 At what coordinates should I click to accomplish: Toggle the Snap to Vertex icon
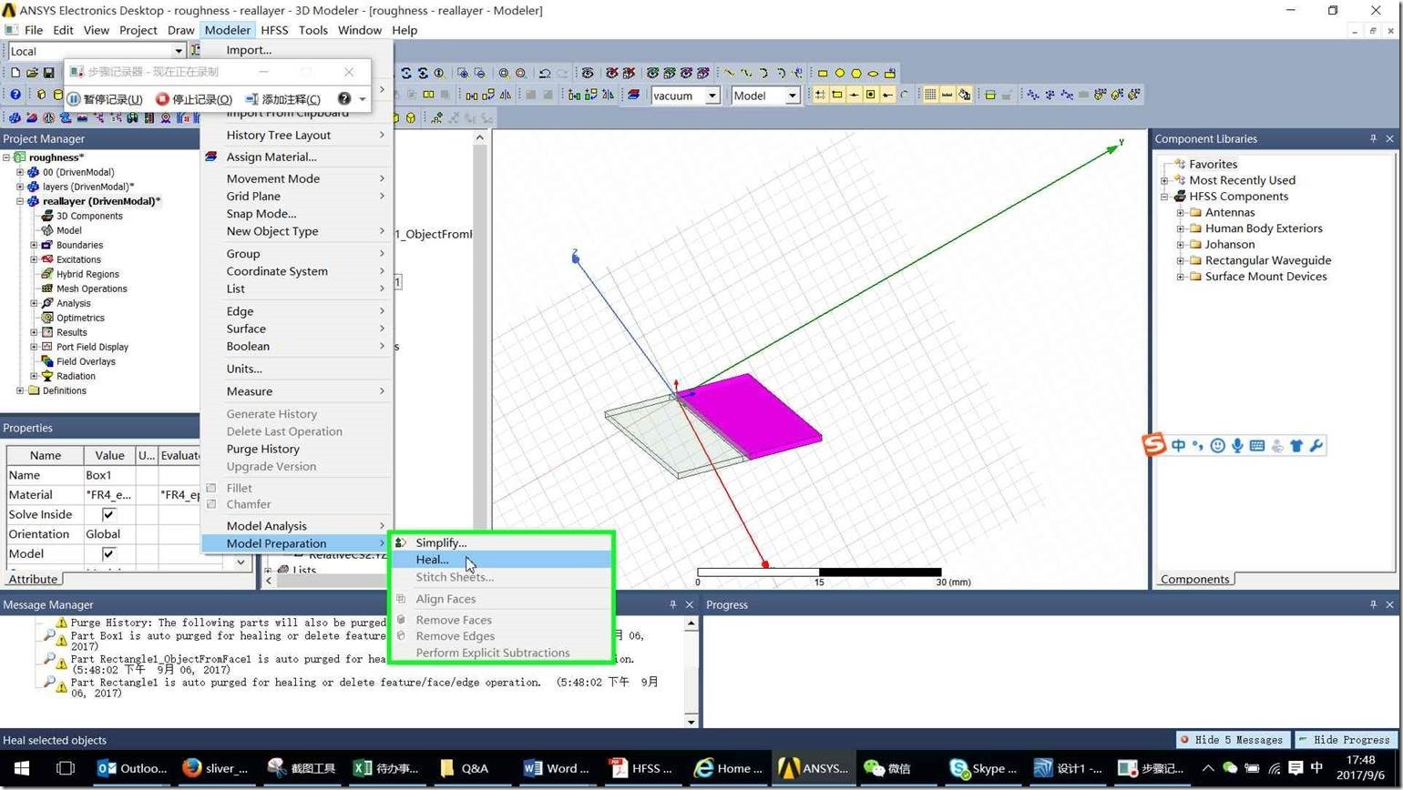pos(836,95)
